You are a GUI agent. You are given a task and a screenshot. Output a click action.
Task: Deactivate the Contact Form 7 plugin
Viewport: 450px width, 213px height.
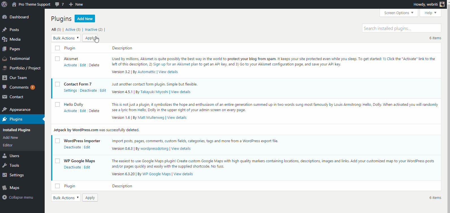tap(88, 90)
